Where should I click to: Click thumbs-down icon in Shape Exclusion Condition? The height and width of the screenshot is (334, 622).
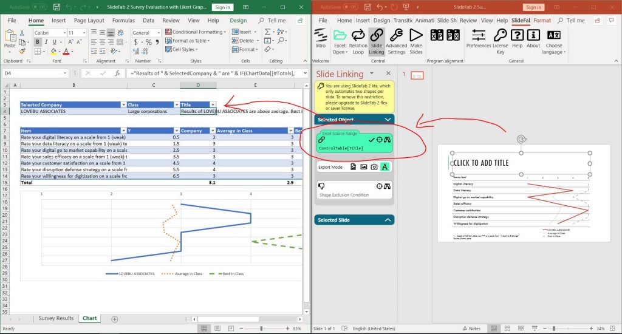(x=322, y=186)
